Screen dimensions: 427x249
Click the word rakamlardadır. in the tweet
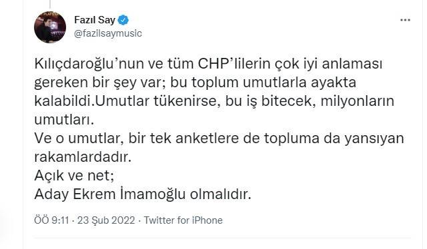click(83, 157)
